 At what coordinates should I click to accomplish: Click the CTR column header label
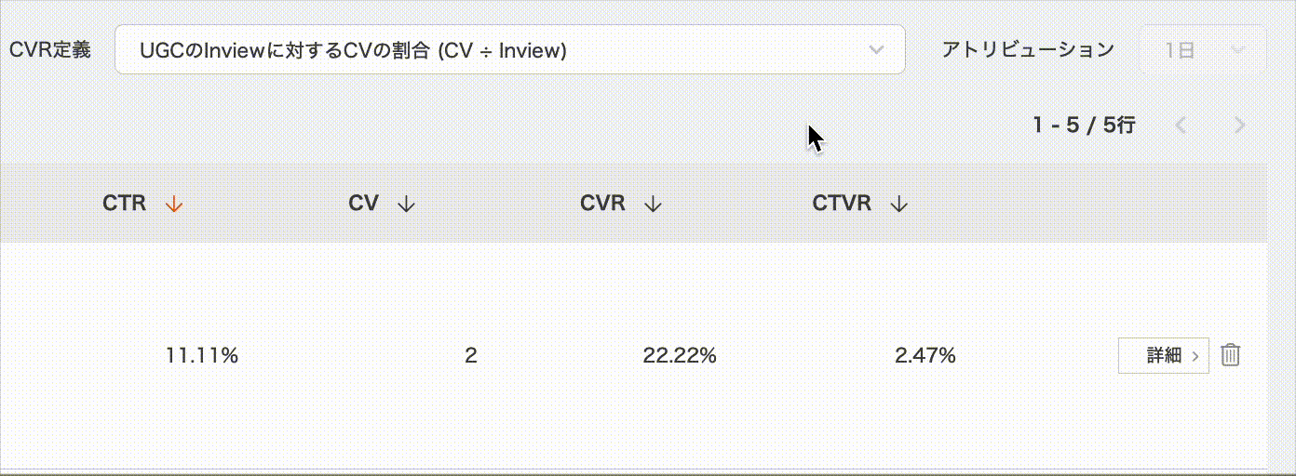coord(125,204)
